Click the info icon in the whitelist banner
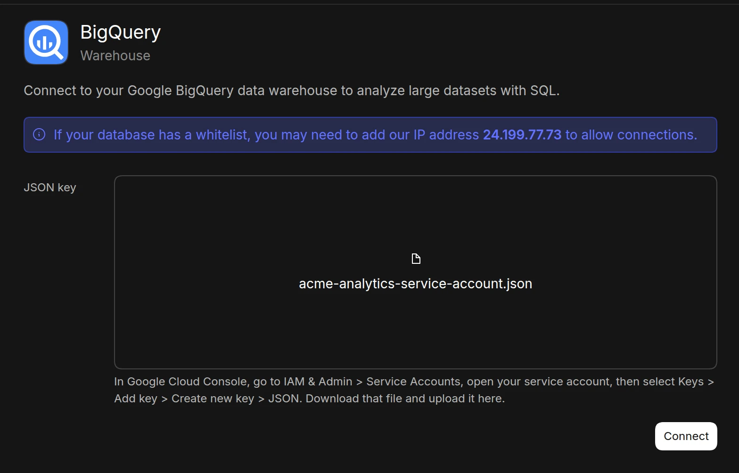Image resolution: width=739 pixels, height=473 pixels. 39,135
